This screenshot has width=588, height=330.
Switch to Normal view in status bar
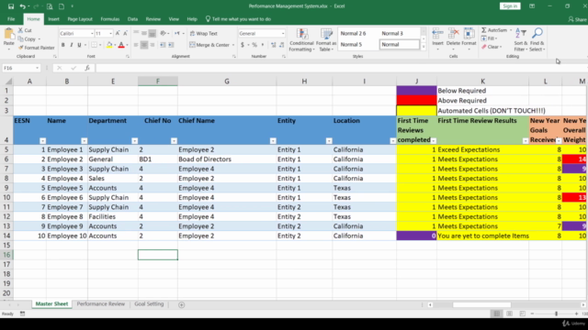[497, 313]
